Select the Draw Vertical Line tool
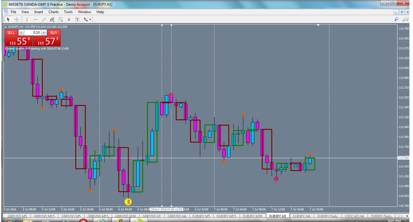 [x=27, y=19]
